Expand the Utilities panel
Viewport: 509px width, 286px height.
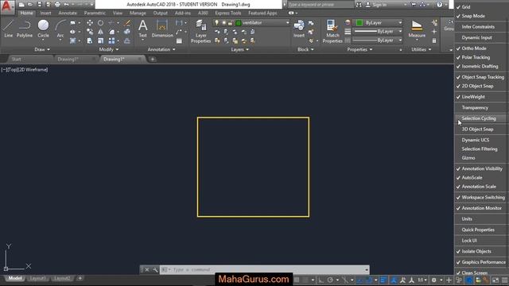coord(422,49)
